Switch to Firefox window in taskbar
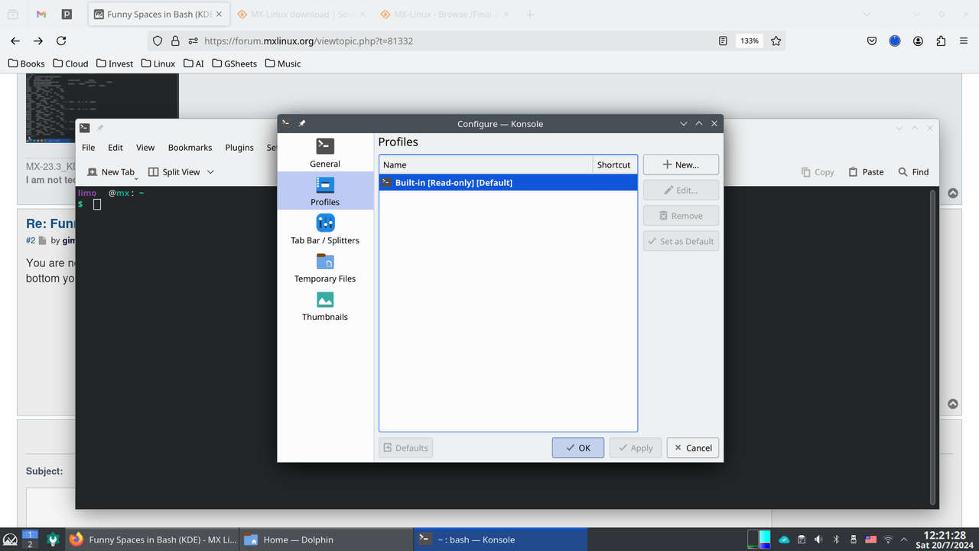This screenshot has width=979, height=551. 152,540
